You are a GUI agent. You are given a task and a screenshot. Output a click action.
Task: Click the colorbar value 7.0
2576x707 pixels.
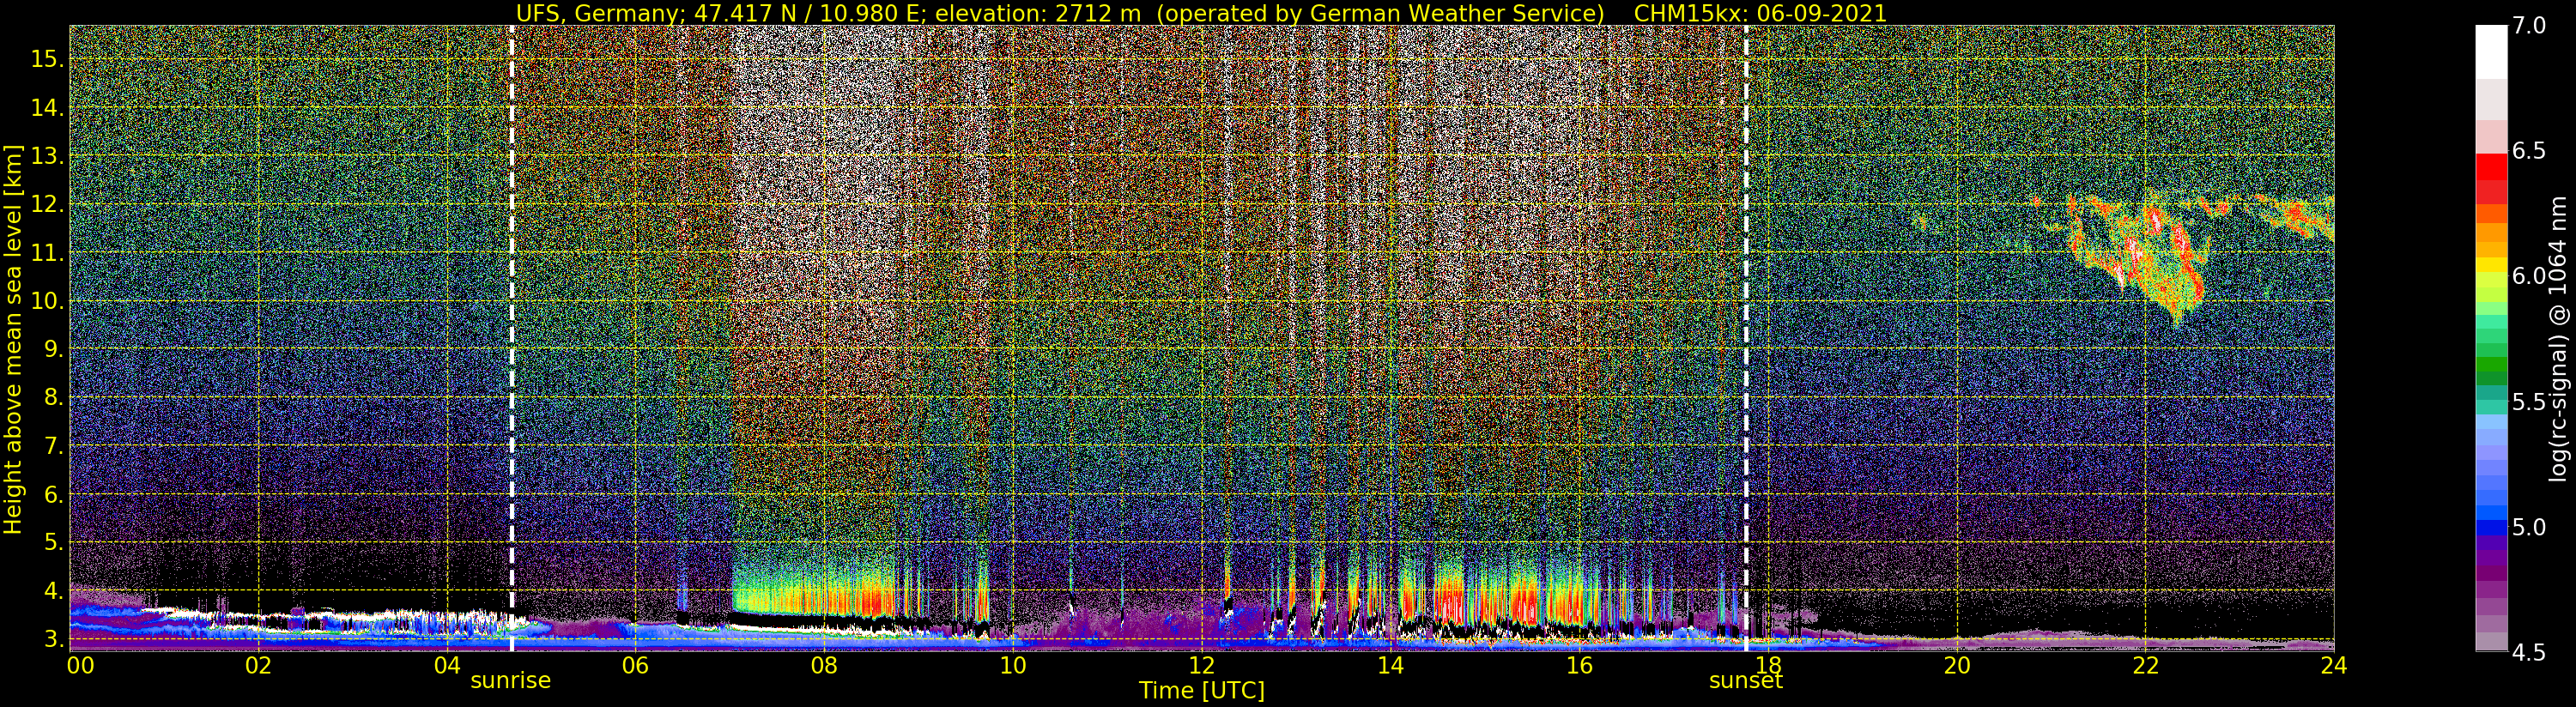point(2528,26)
